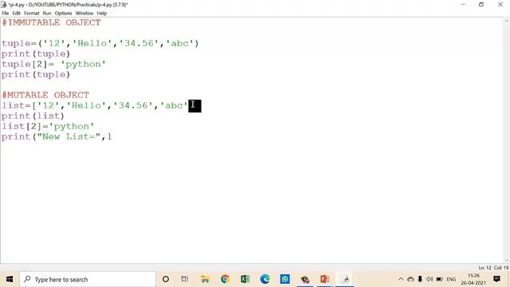Click the print(list) line
Image resolution: width=510 pixels, height=287 pixels.
(x=33, y=116)
